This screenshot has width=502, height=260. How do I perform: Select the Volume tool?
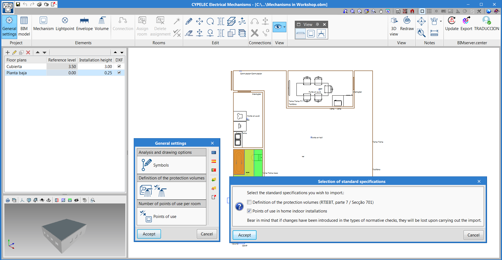pyautogui.click(x=102, y=24)
